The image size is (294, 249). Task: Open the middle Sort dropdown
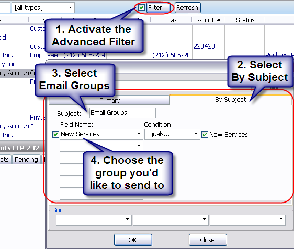click(x=171, y=220)
